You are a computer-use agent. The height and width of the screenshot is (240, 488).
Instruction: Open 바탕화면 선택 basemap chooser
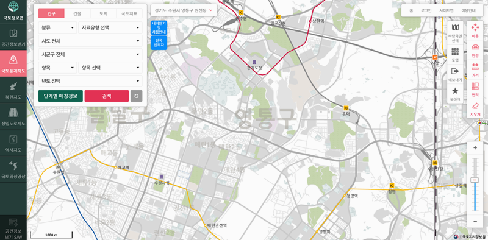point(455,33)
